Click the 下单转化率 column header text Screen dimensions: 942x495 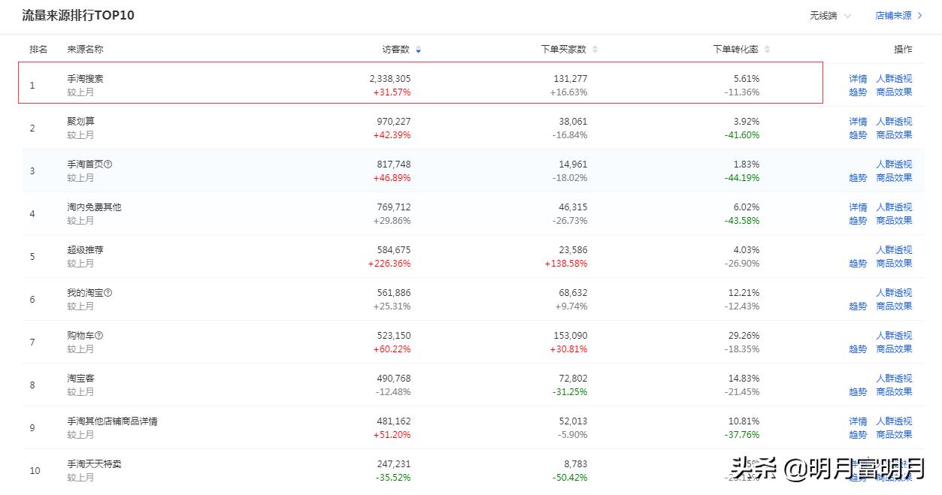pos(735,50)
